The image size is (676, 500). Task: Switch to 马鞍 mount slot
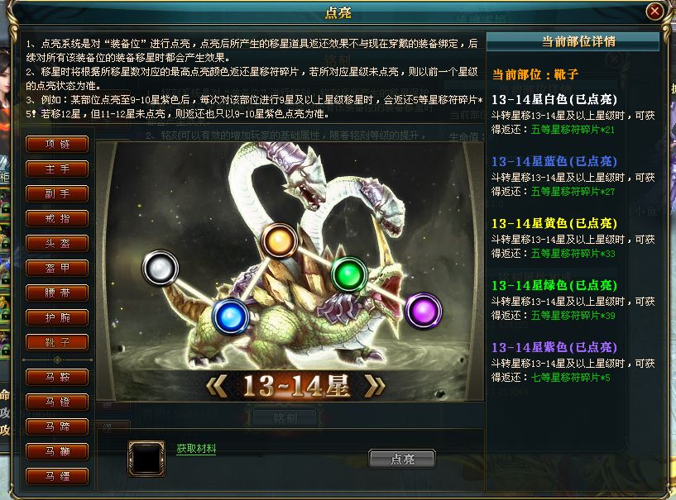pyautogui.click(x=57, y=377)
